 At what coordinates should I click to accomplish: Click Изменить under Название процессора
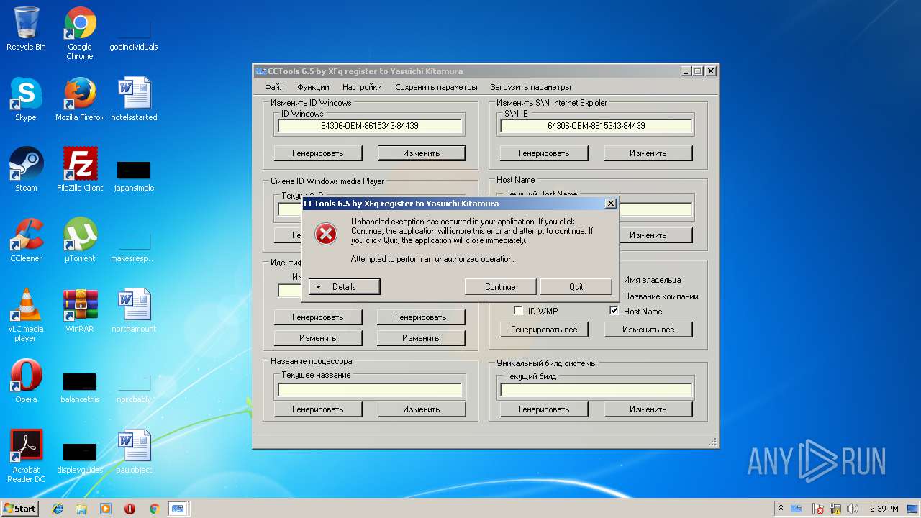(x=422, y=409)
